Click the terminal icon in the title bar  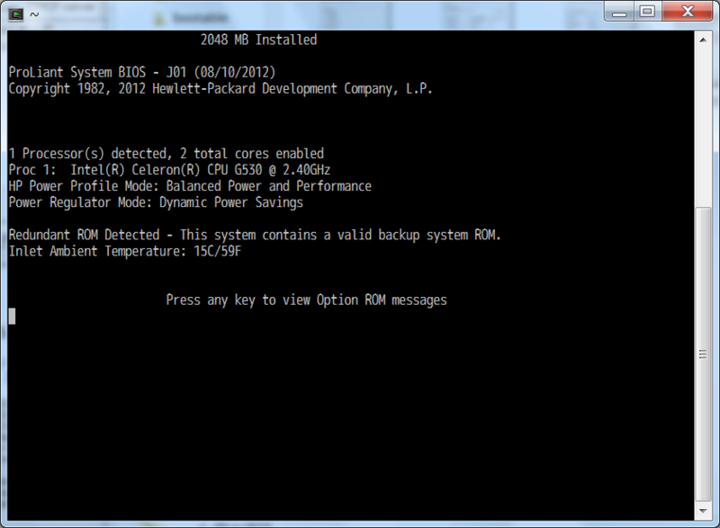tap(15, 14)
